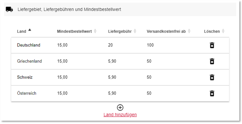
Task: Click the Liefergebiet section header bar
Action: coord(120,10)
